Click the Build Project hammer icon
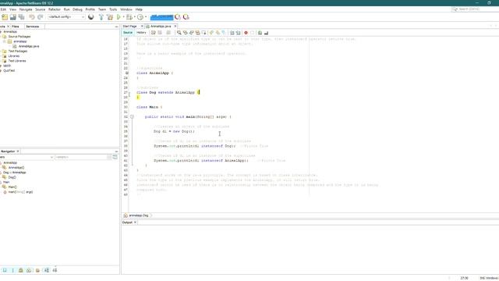This screenshot has height=281, width=499. click(101, 17)
